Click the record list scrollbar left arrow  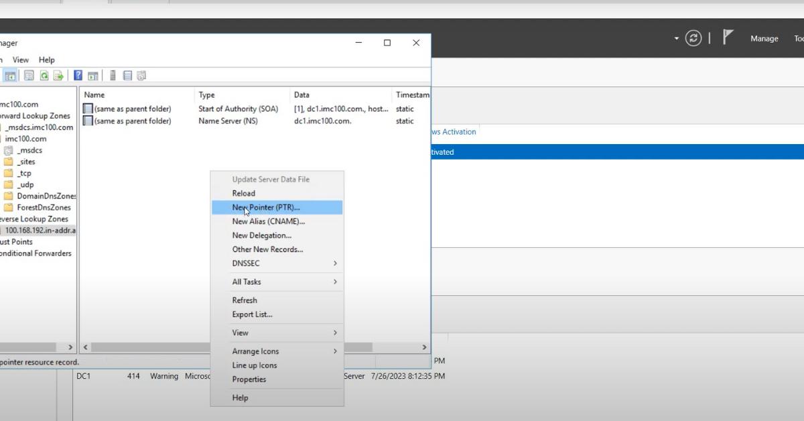coord(86,347)
